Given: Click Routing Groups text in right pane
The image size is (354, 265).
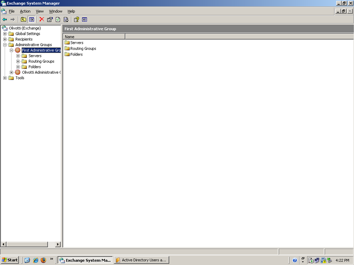Looking at the screenshot, I should (83, 49).
